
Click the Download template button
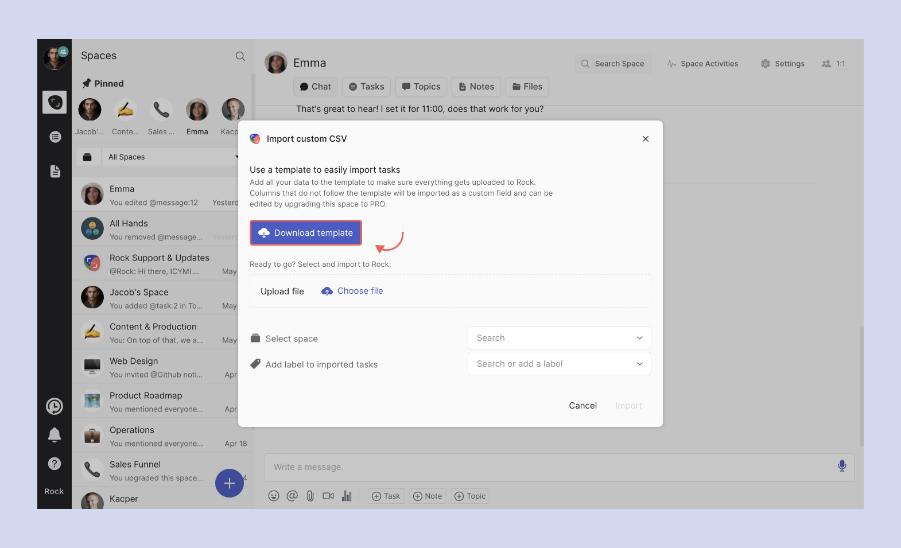[x=306, y=233]
